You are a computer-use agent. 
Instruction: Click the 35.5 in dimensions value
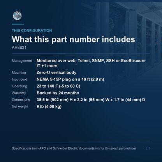[91, 100]
